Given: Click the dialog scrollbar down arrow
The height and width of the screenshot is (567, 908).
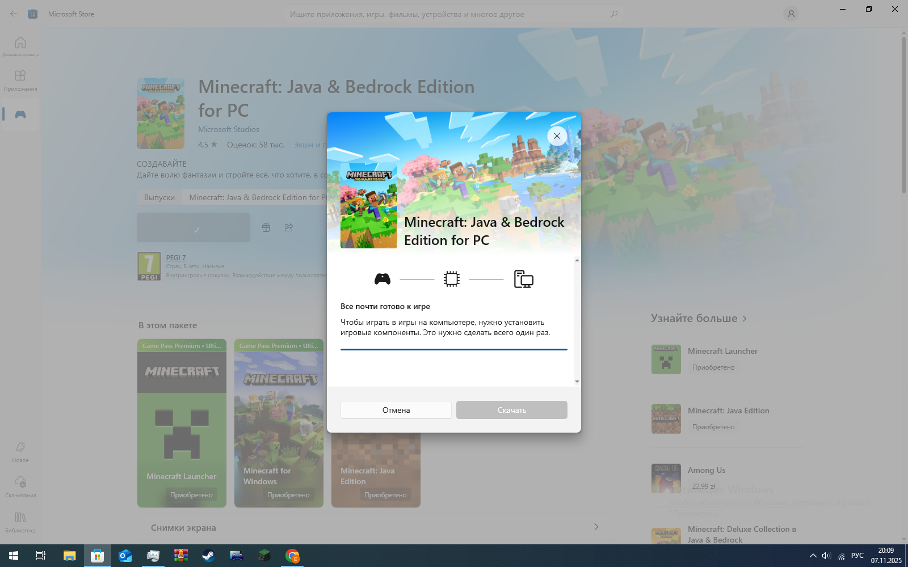Looking at the screenshot, I should point(577,382).
